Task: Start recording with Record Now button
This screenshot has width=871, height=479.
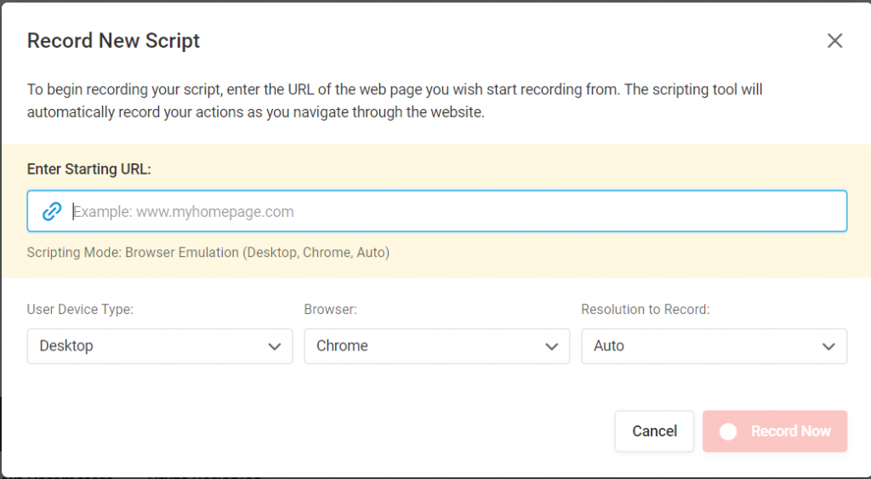Action: (775, 431)
